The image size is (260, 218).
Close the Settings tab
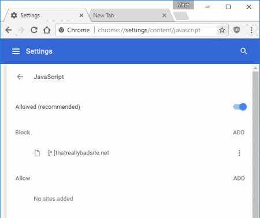coord(81,16)
